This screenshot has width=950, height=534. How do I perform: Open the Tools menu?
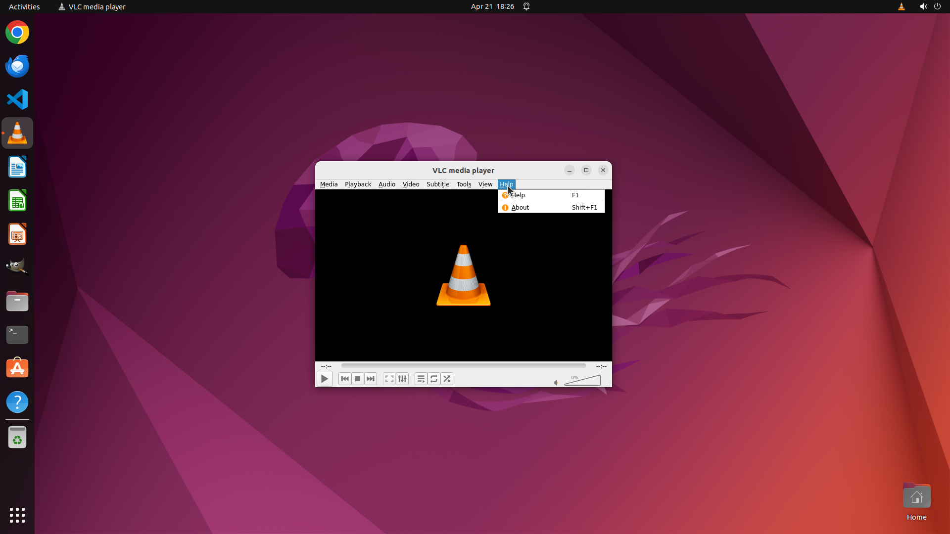pyautogui.click(x=464, y=184)
